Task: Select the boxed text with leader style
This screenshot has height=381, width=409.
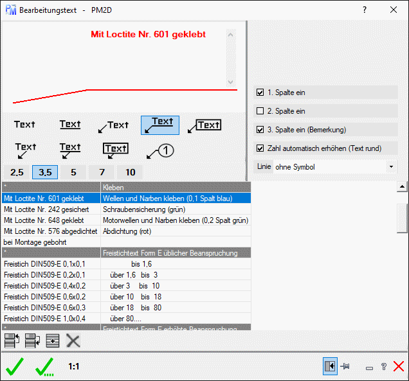Action: [205, 125]
